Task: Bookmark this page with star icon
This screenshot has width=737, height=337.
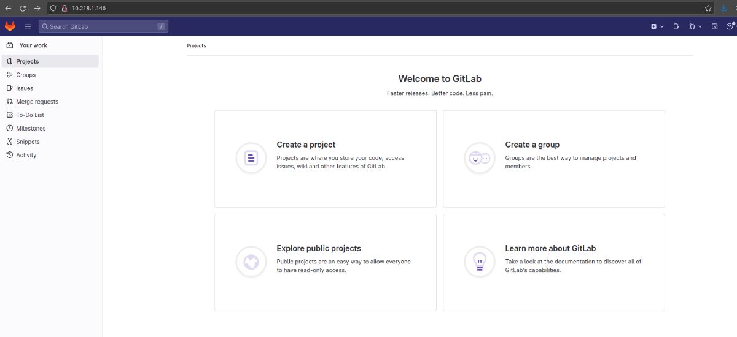Action: click(708, 8)
